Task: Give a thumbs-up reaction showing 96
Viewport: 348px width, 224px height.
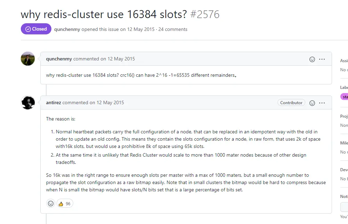Action: [65, 204]
